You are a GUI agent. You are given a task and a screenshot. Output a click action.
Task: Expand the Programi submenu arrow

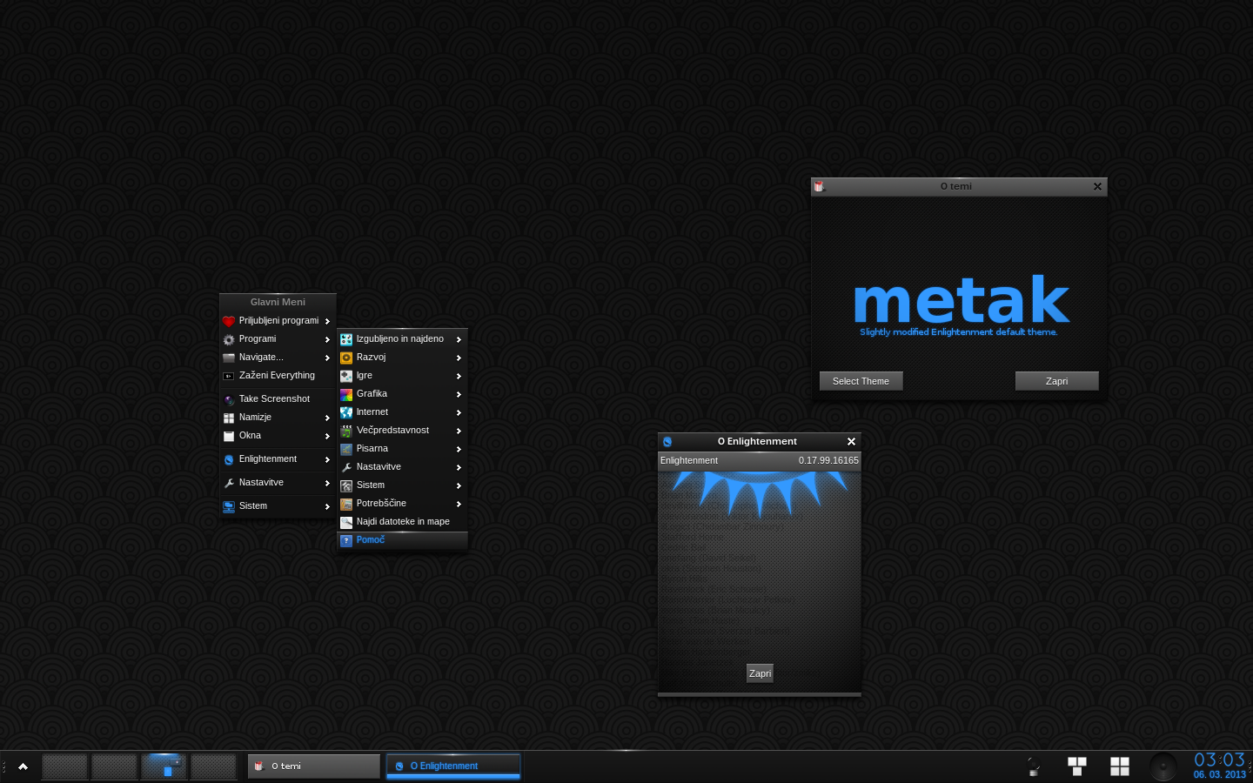coord(327,339)
